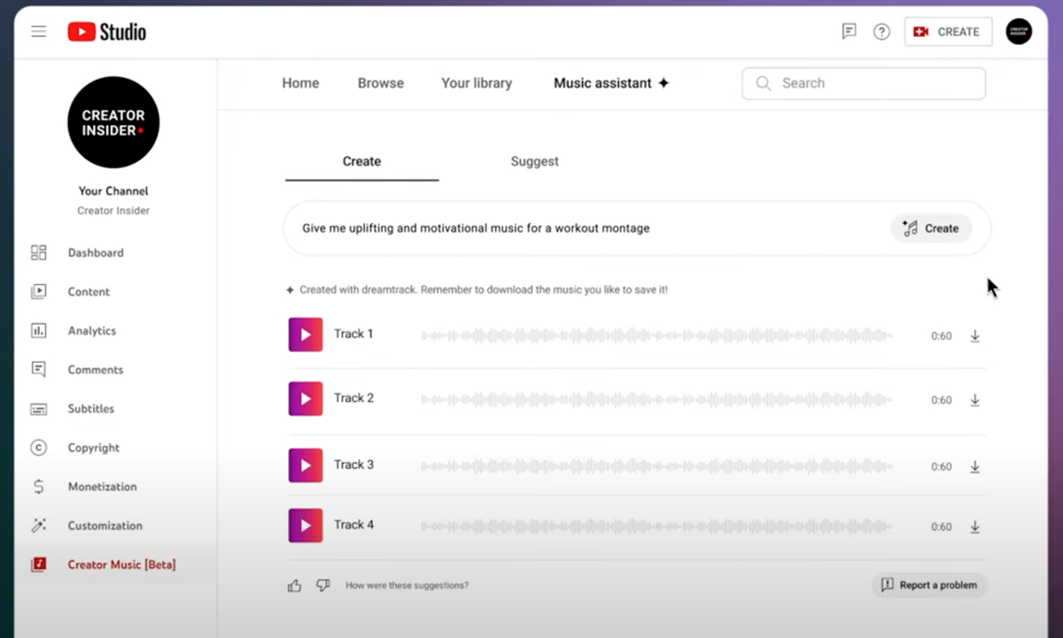Play Track 2
Image resolution: width=1063 pixels, height=638 pixels.
pos(306,399)
